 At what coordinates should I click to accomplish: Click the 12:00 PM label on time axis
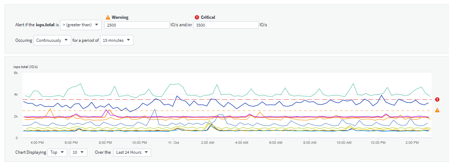click(x=378, y=143)
